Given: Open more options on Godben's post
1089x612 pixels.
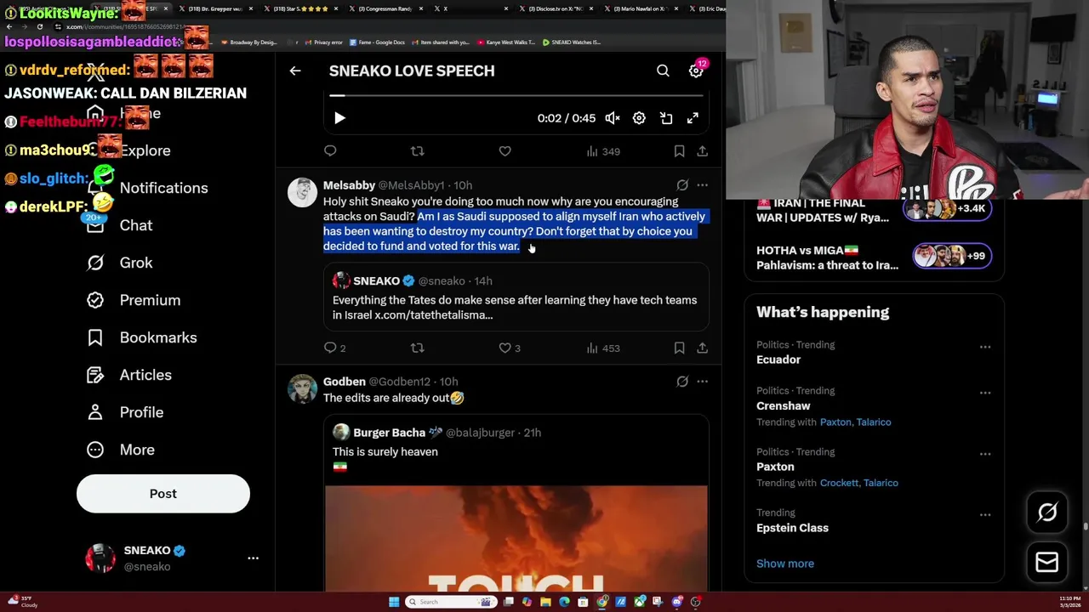Looking at the screenshot, I should [x=702, y=382].
